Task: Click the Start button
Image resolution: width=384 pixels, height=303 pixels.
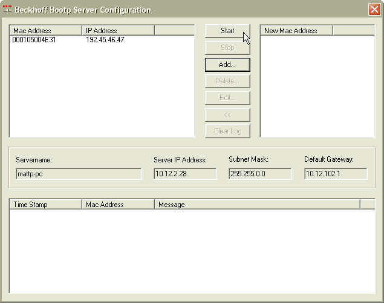Action: [227, 31]
